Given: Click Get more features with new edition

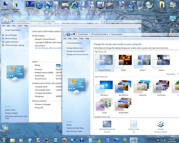Looking at the screenshot, I should click(x=48, y=48).
